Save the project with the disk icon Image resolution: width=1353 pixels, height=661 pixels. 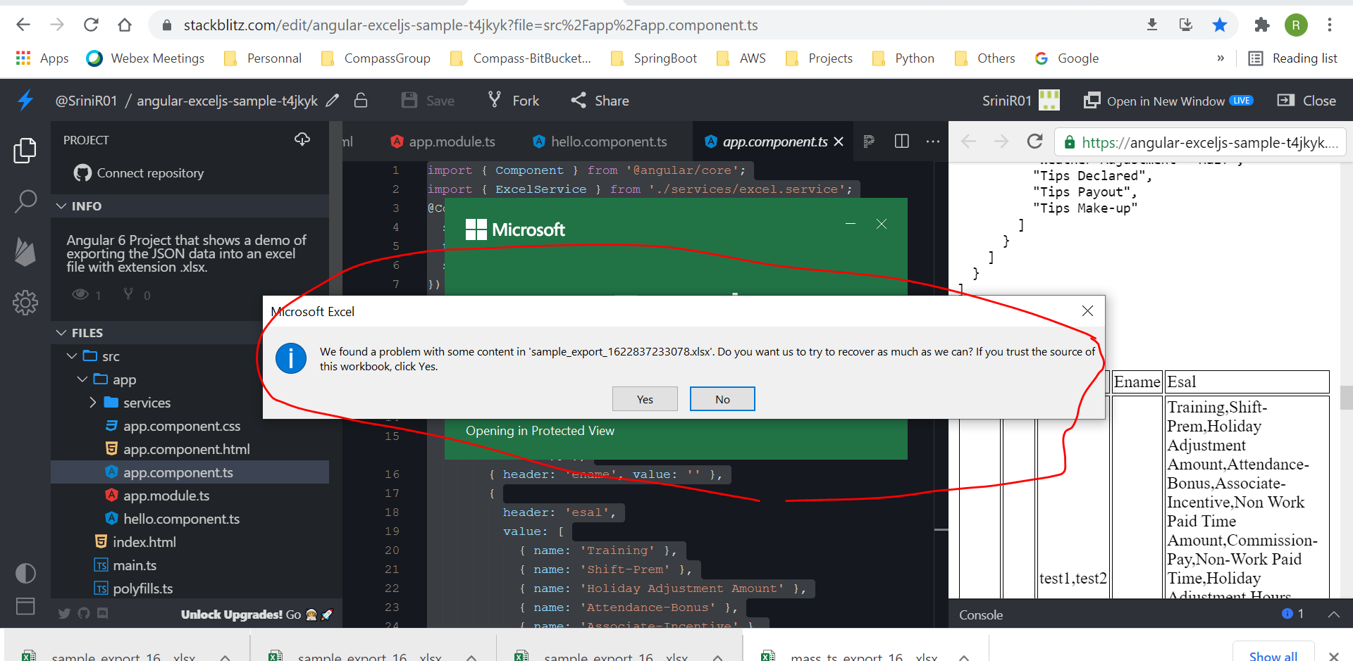(409, 100)
